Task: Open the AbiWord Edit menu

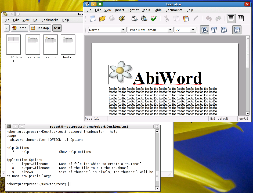Action: click(x=98, y=10)
